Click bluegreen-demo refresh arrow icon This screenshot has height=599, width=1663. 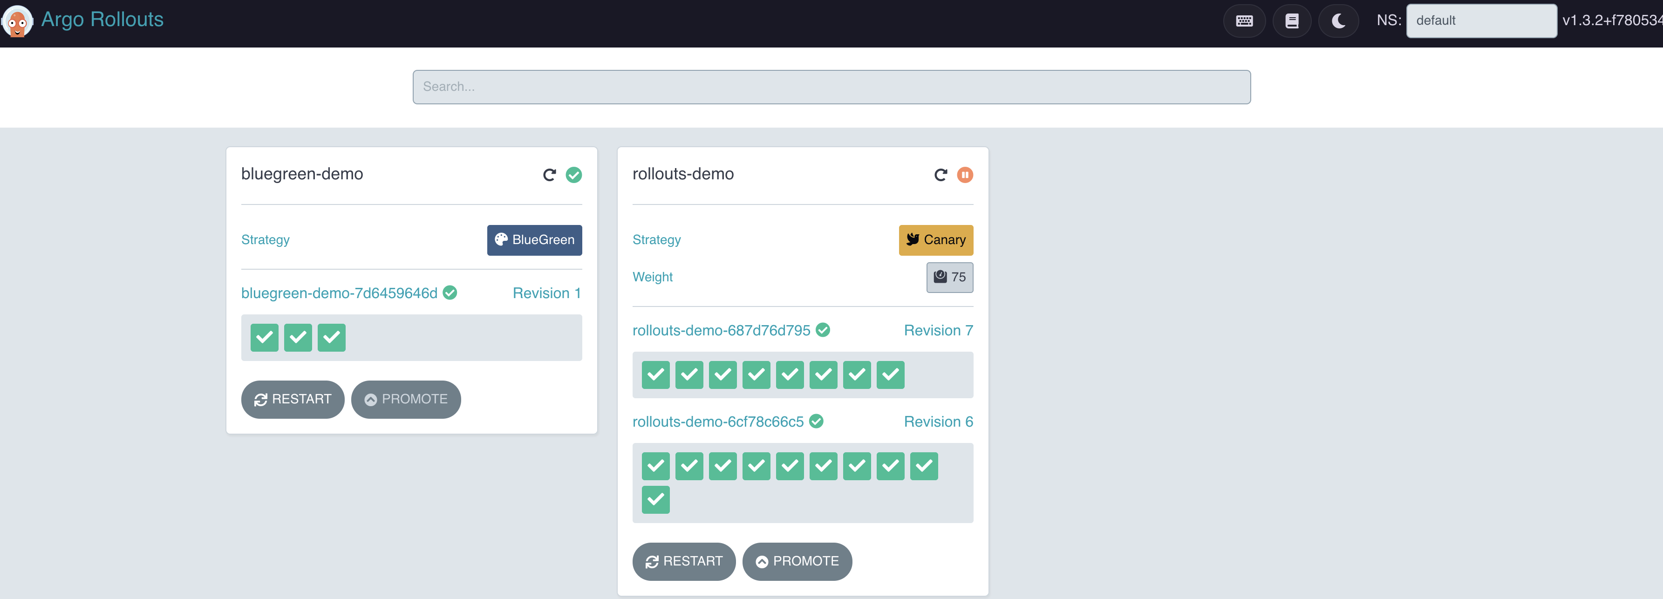click(549, 175)
